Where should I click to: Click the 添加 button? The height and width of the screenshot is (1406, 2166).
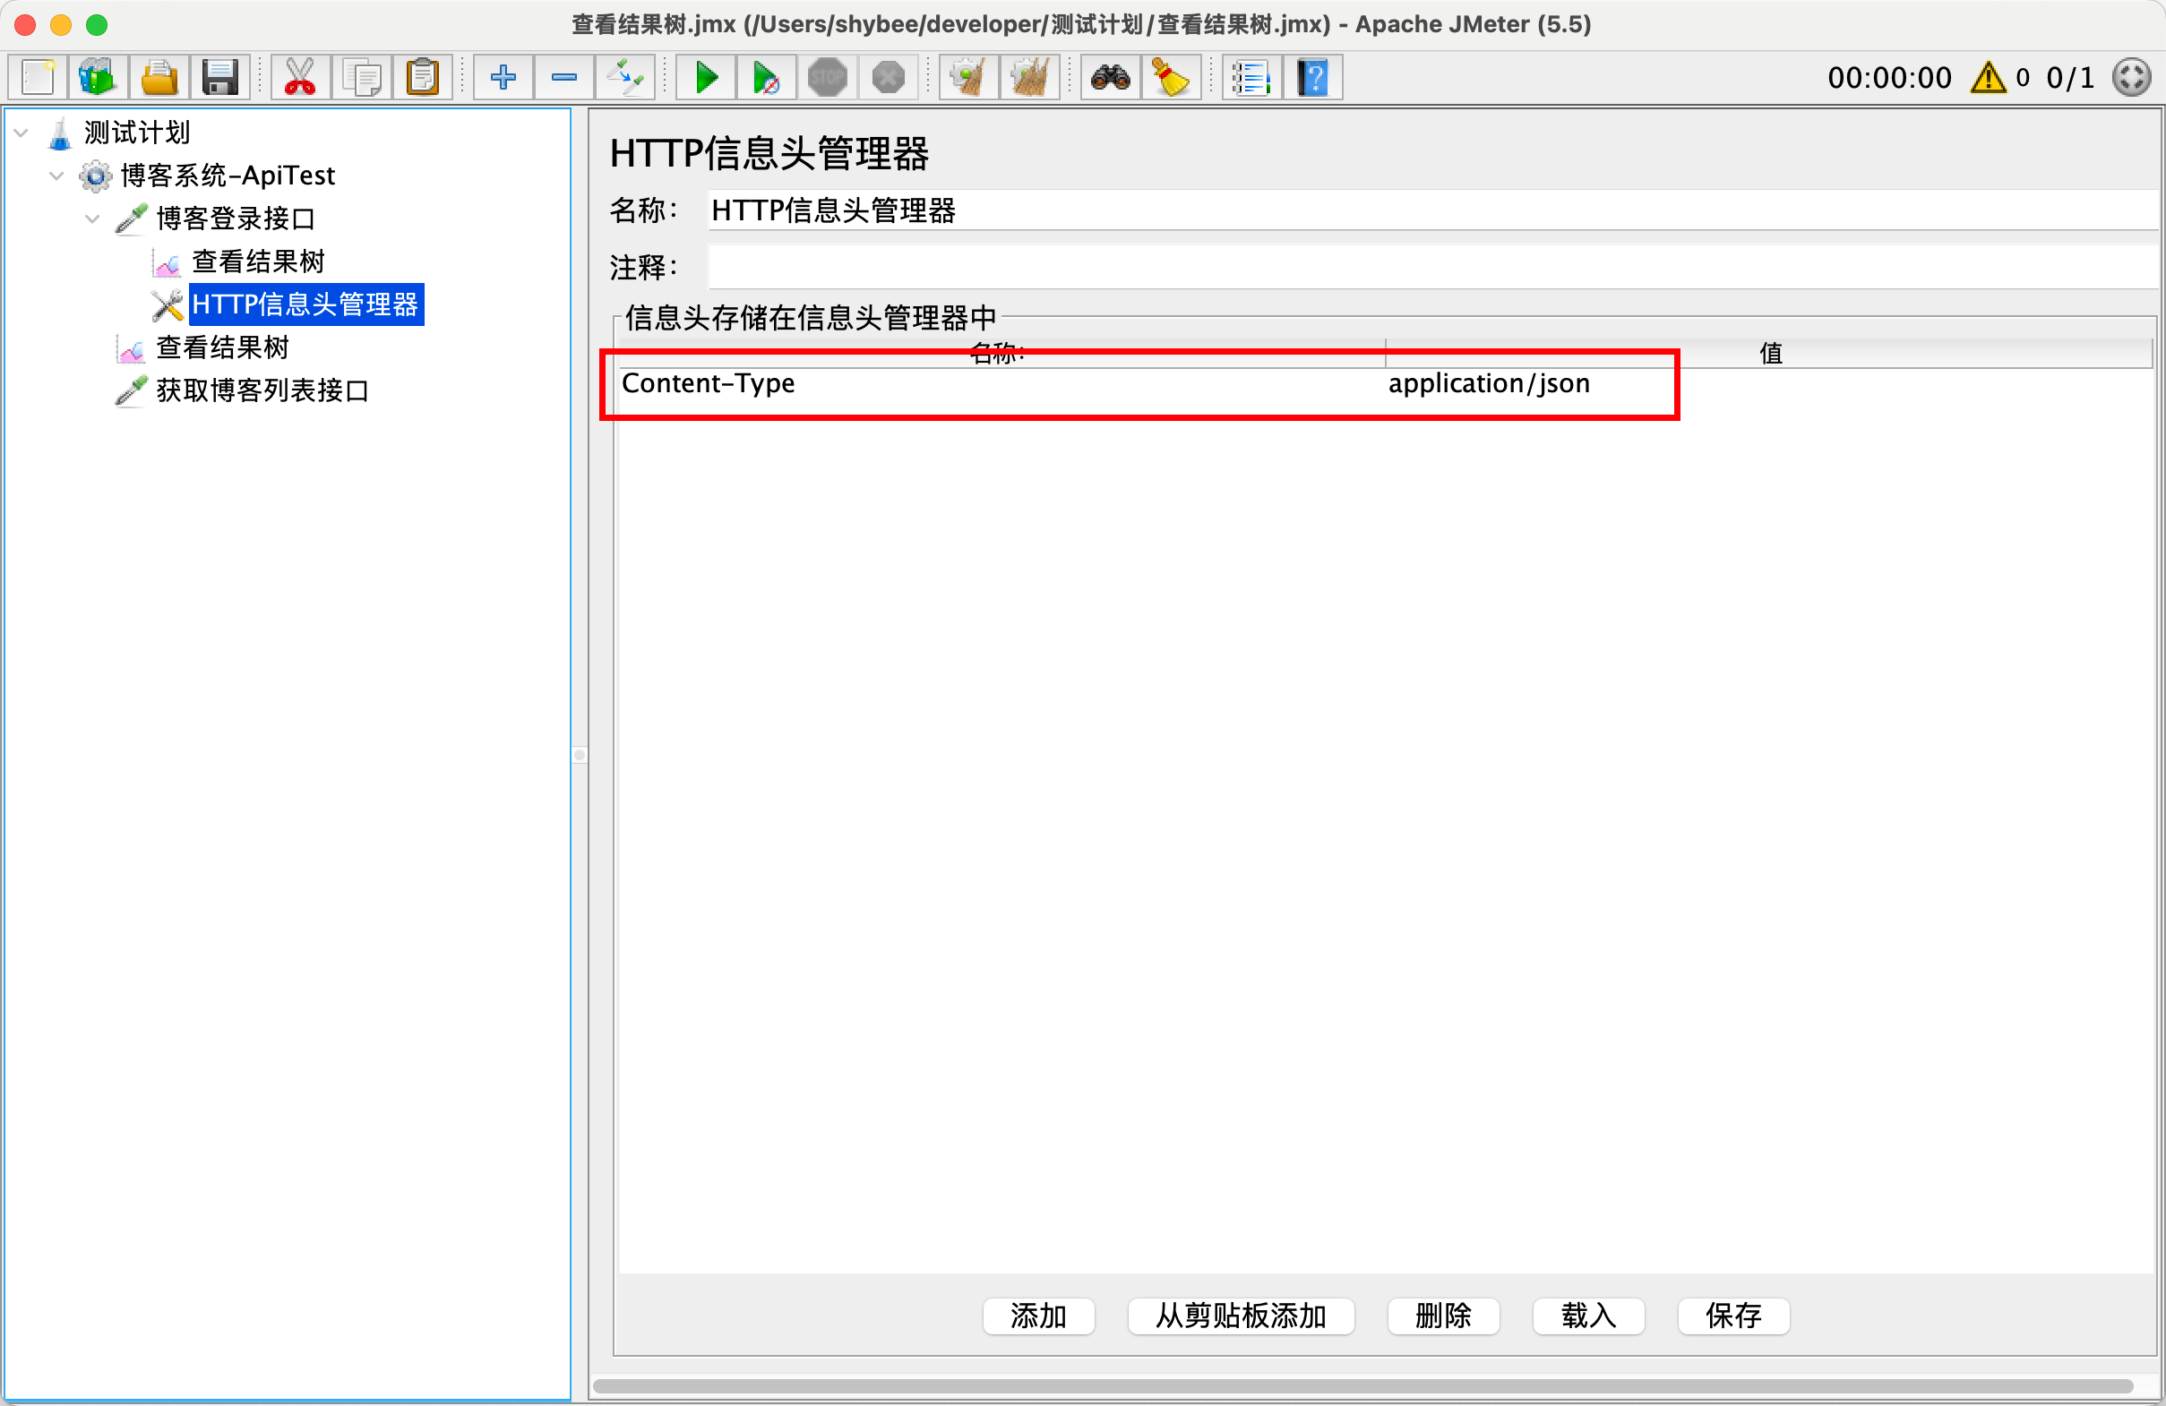click(1038, 1316)
